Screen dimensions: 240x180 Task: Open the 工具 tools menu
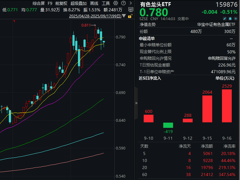pyautogui.click(x=106, y=3)
